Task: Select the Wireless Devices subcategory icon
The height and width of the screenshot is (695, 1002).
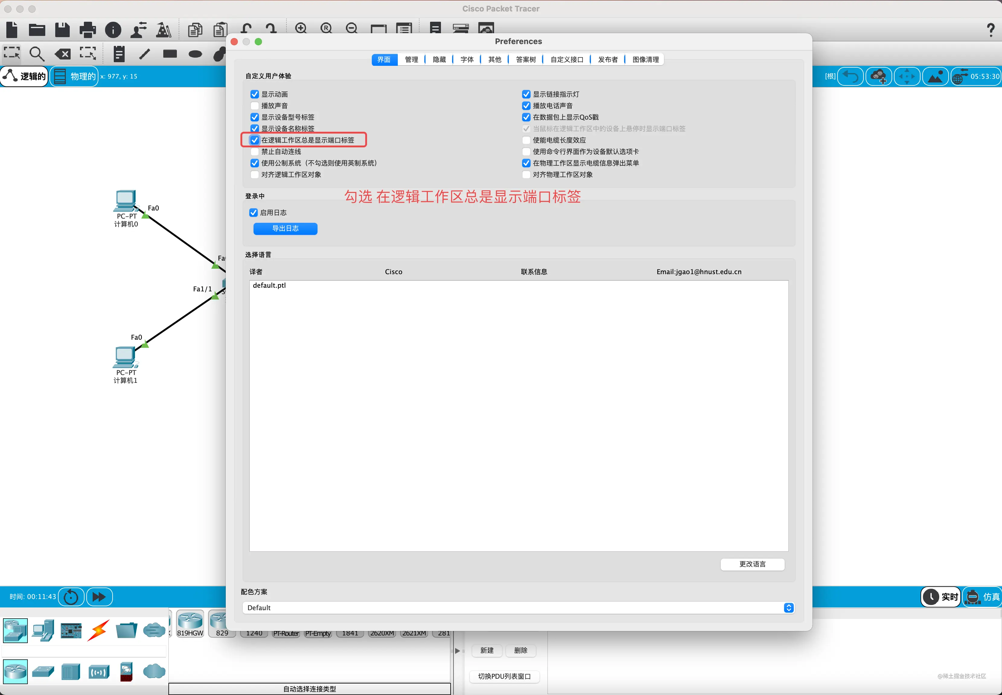Action: click(98, 671)
